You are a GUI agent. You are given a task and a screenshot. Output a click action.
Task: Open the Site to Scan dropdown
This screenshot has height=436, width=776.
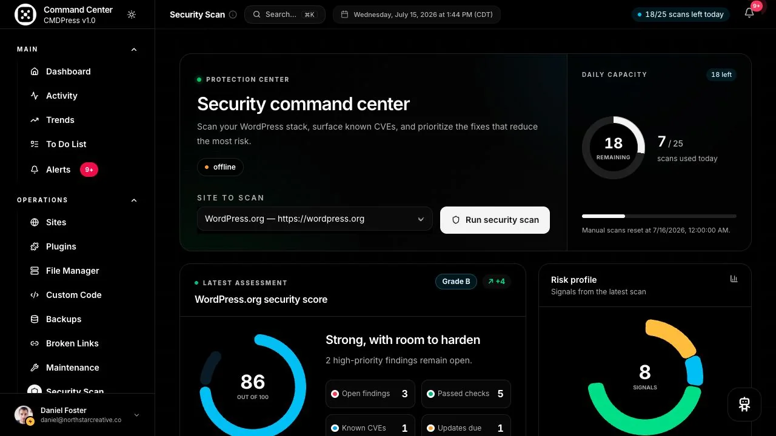coord(315,219)
